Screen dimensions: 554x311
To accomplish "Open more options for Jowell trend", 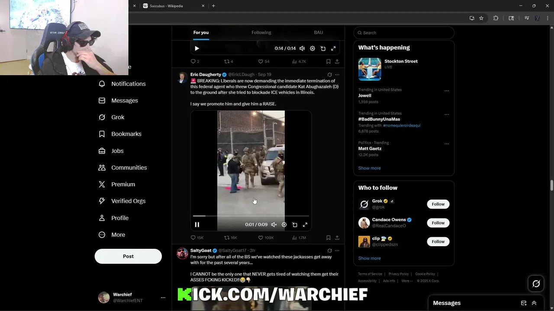I will point(447,91).
